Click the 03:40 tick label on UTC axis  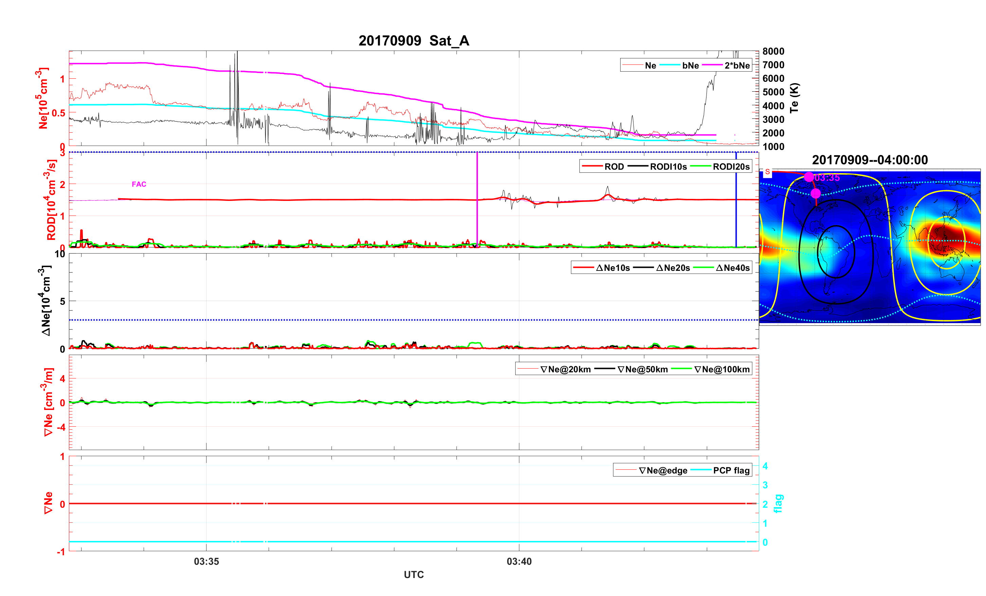[x=519, y=562]
